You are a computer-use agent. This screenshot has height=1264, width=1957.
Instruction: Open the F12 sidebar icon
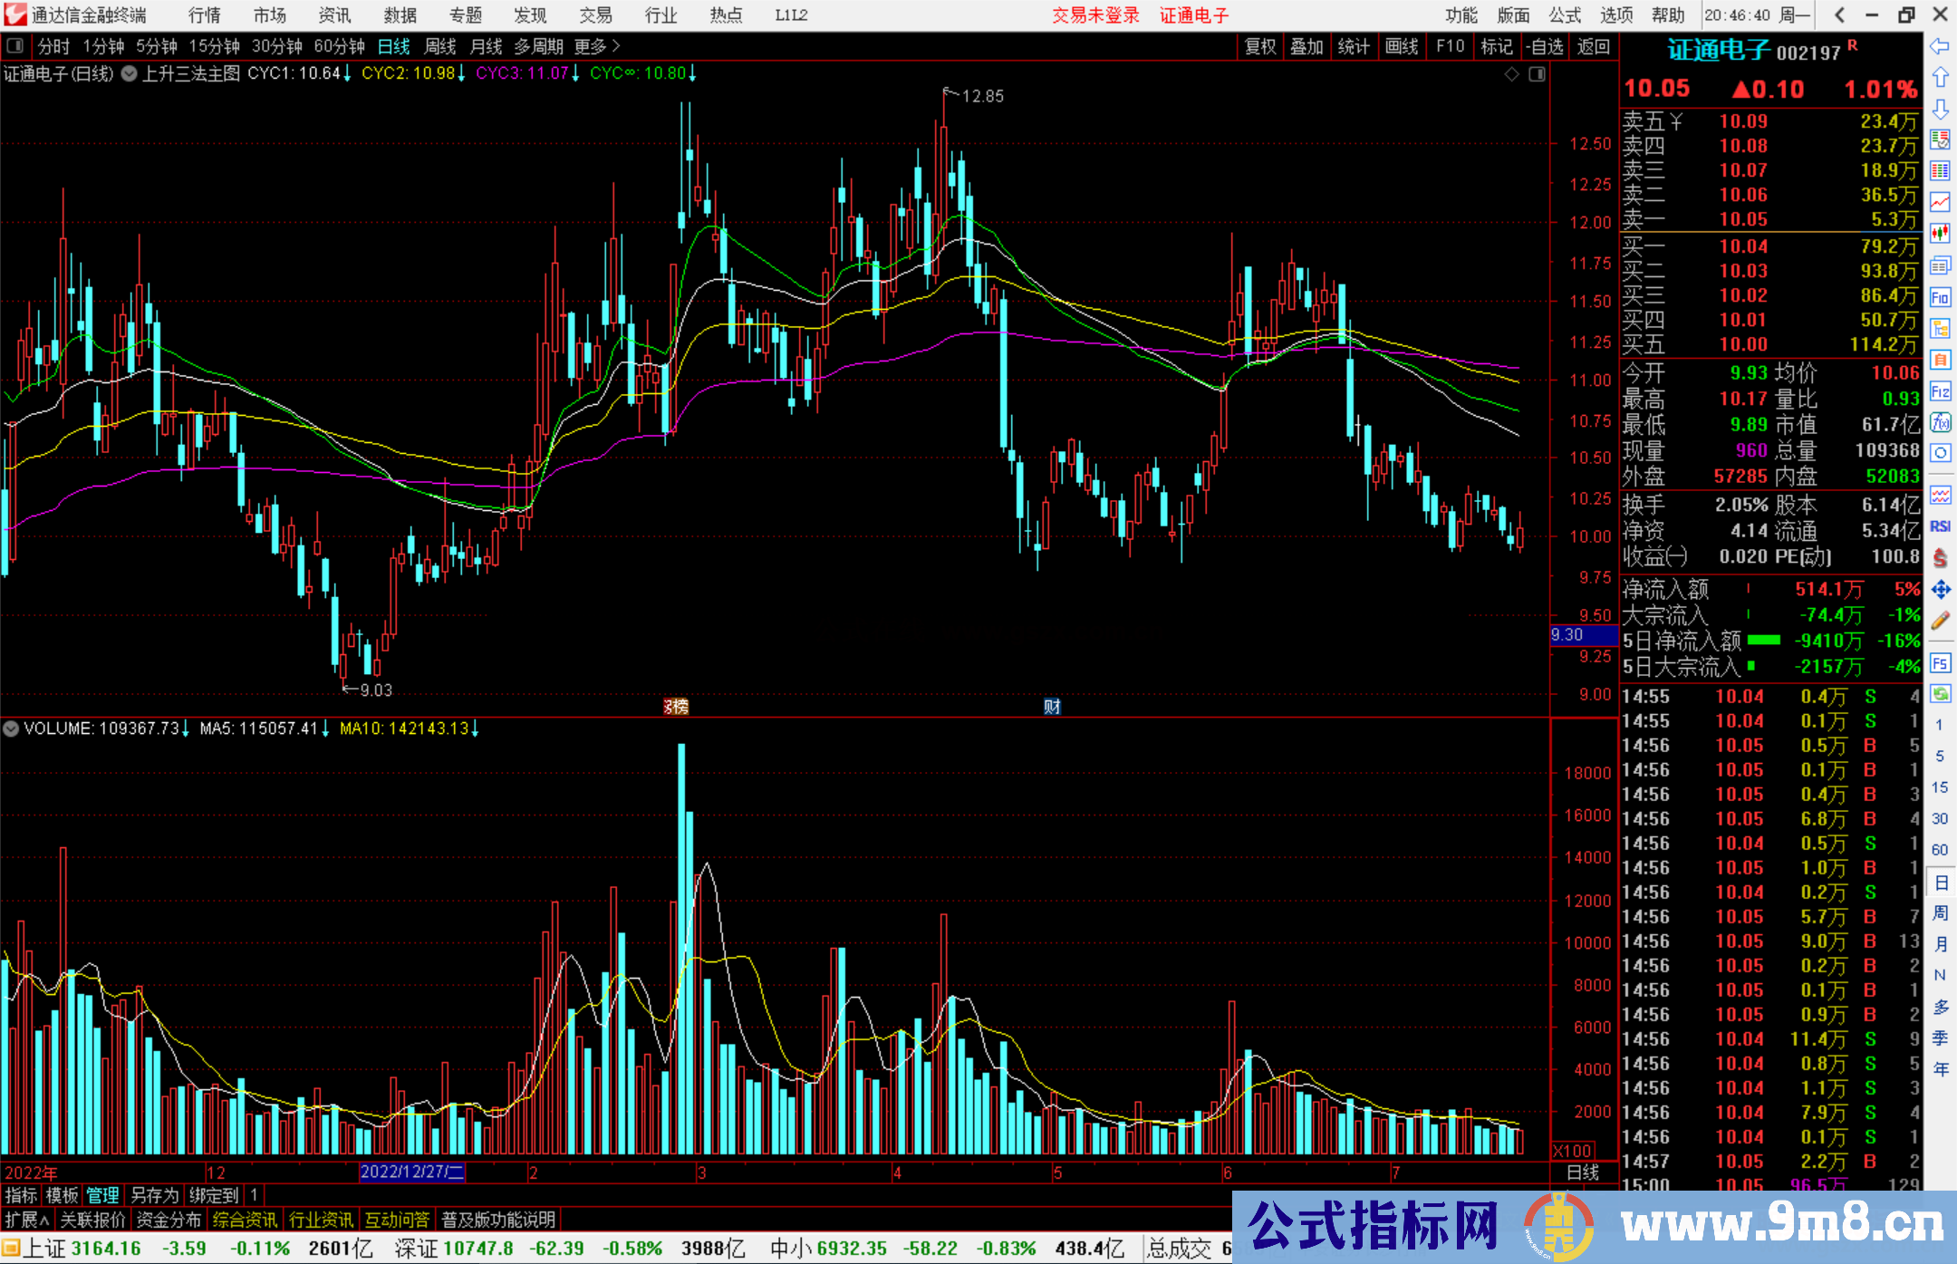(1940, 391)
